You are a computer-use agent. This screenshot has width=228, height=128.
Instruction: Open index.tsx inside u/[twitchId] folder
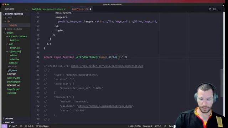[x=14, y=59]
